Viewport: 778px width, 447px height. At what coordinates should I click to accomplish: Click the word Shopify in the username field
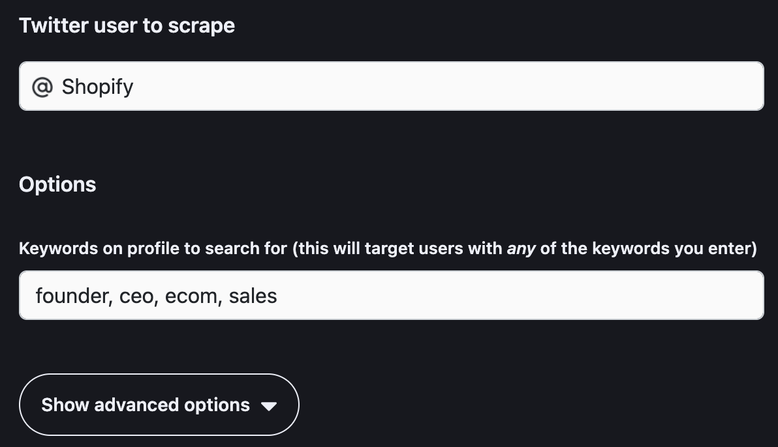98,87
